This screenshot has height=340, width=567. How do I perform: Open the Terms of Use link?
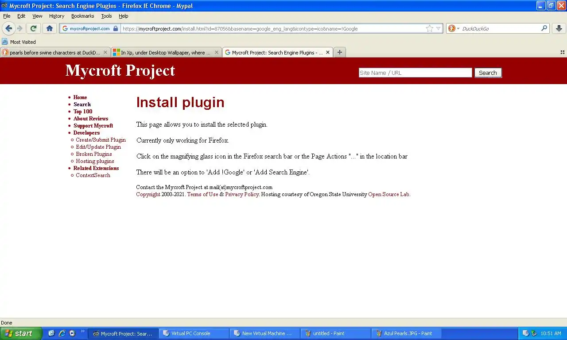tap(202, 194)
